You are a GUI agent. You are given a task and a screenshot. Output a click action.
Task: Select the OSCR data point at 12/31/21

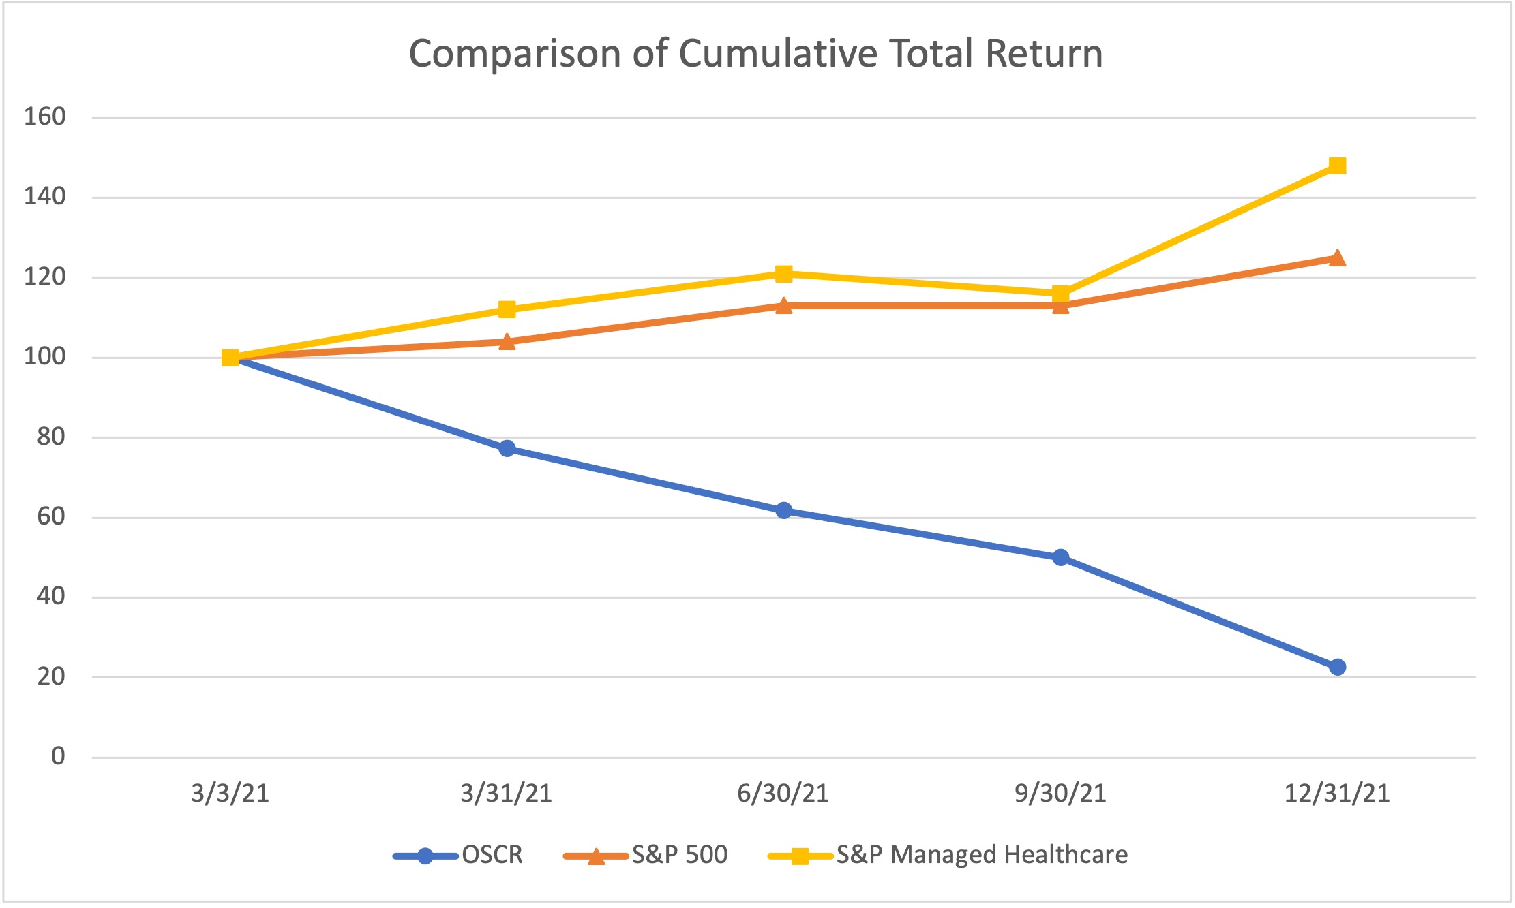click(1337, 667)
